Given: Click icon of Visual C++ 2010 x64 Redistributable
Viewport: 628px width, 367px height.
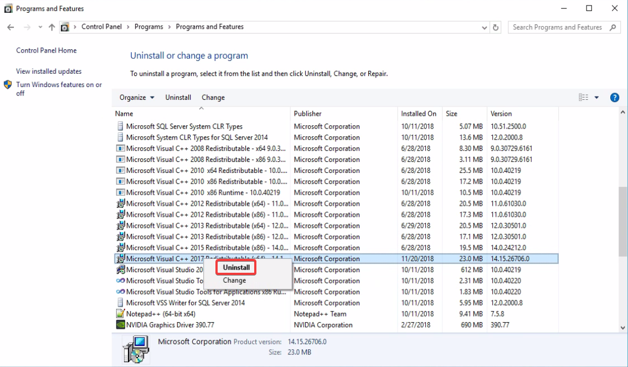Looking at the screenshot, I should (120, 170).
